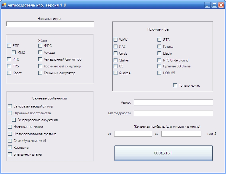This screenshot has width=226, height=174.
Task: Toggle the WoW similar game checkbox
Action: tap(116, 40)
